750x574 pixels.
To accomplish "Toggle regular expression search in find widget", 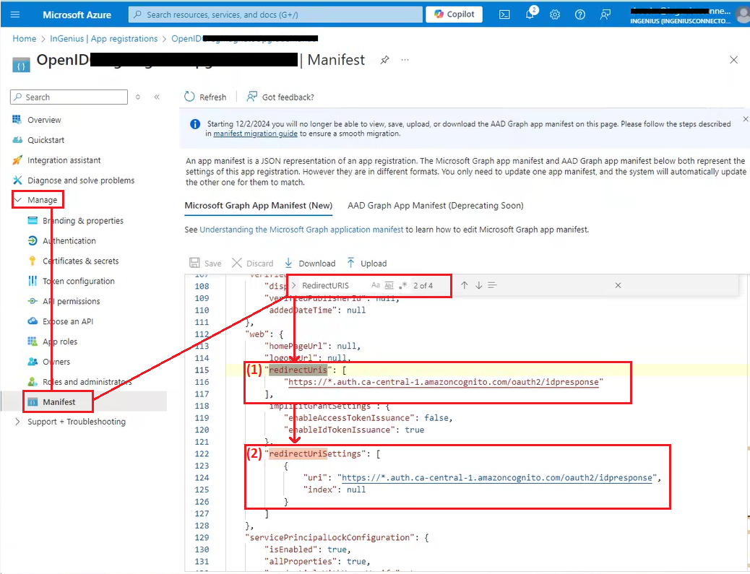I will click(x=403, y=285).
